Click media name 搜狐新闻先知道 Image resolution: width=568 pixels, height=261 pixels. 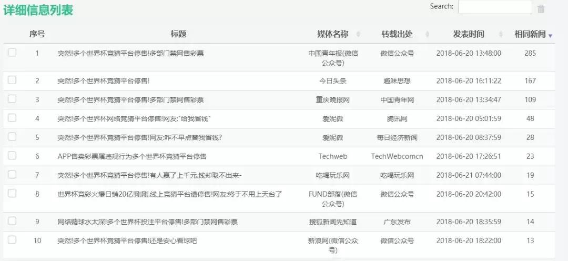(332, 222)
